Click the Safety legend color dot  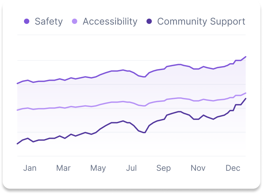(x=27, y=22)
